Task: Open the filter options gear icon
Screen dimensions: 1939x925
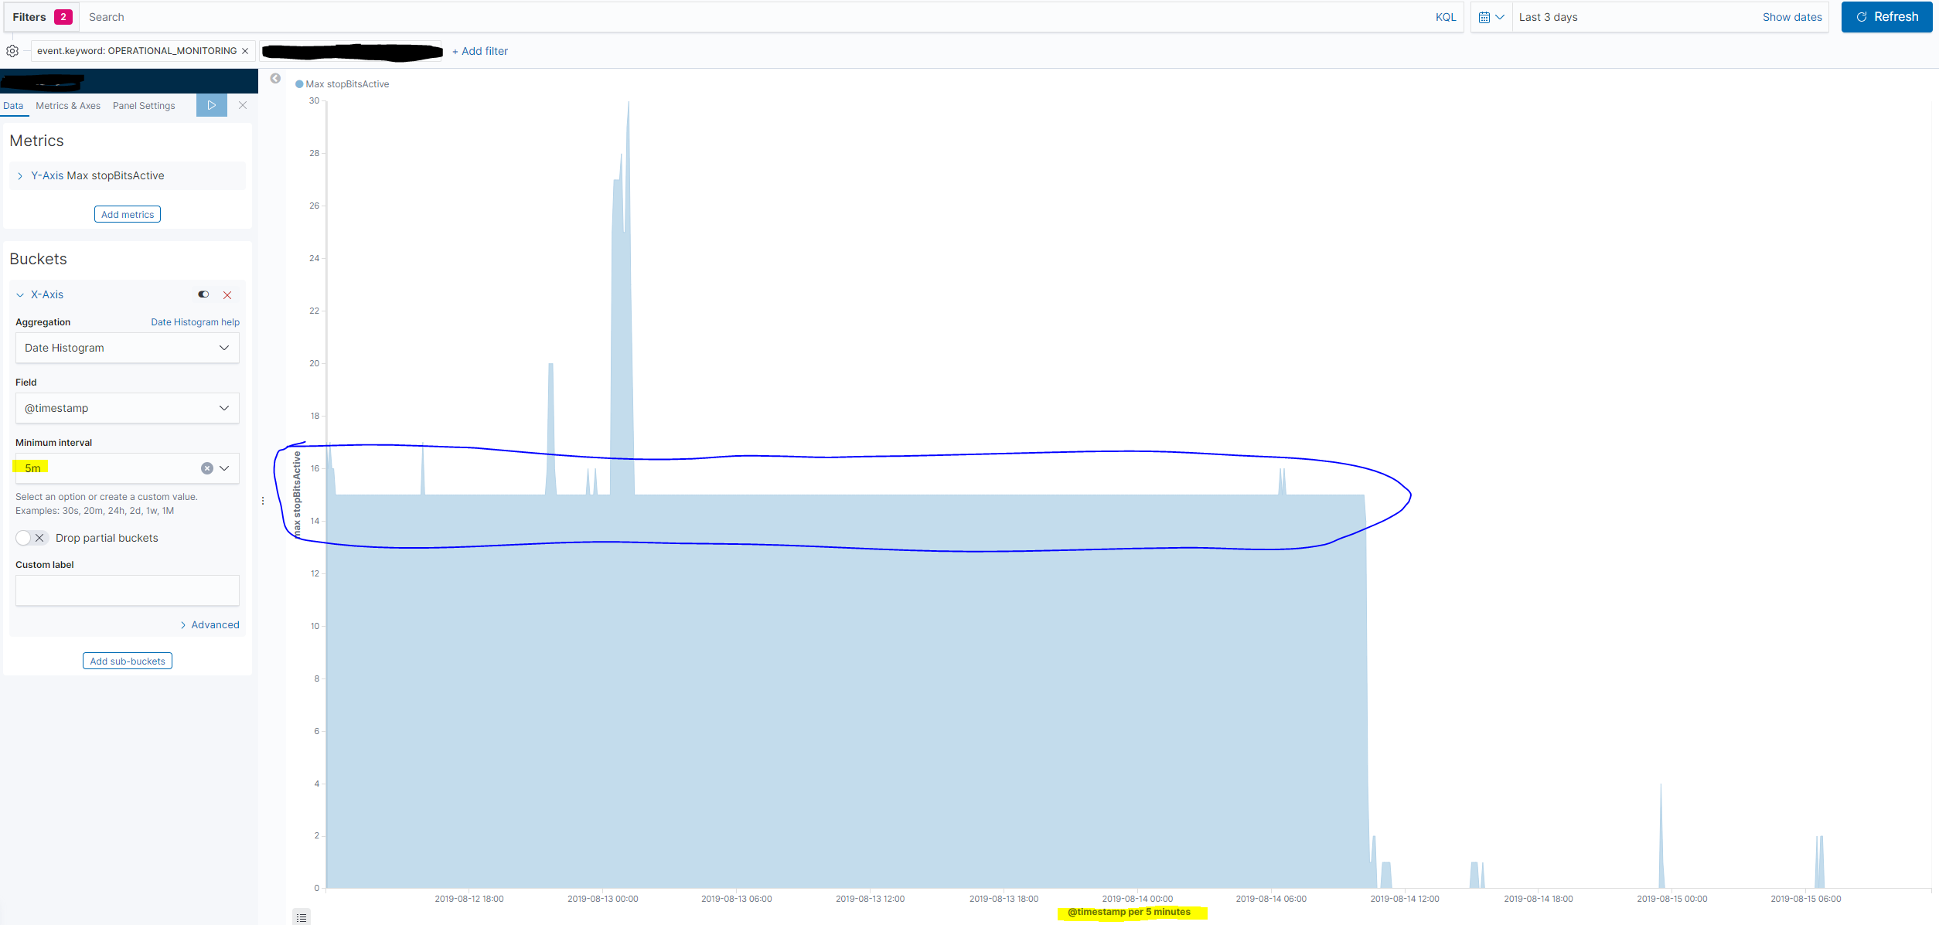Action: [12, 51]
